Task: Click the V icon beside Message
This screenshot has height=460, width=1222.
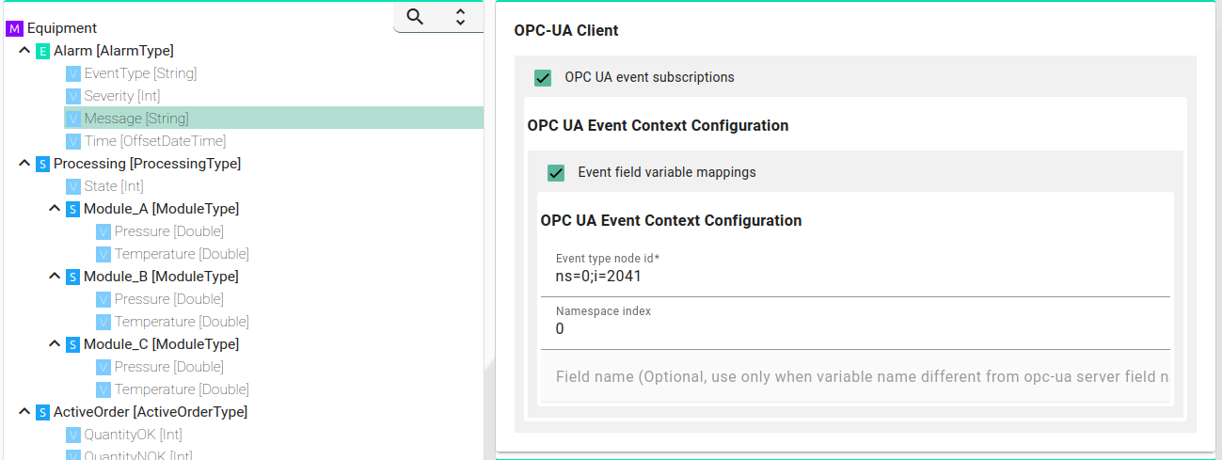Action: coord(73,119)
